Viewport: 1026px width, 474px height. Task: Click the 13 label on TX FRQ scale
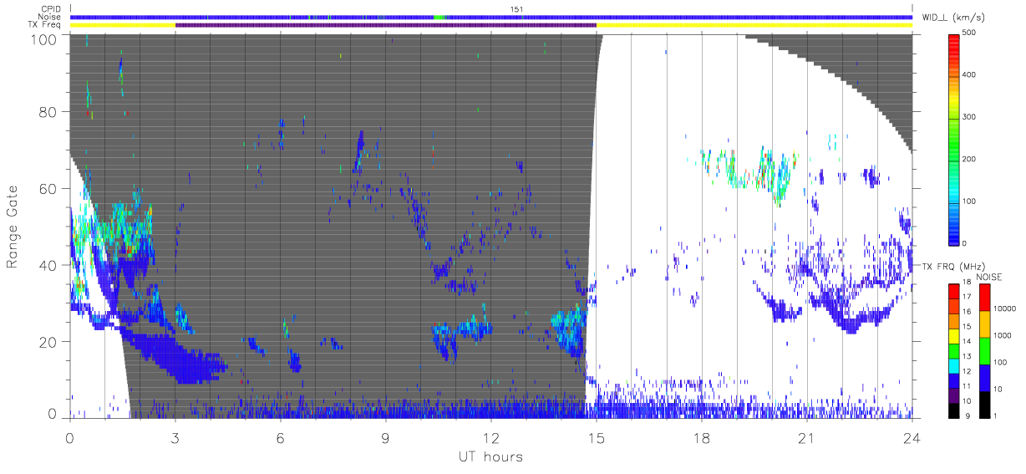tap(967, 356)
